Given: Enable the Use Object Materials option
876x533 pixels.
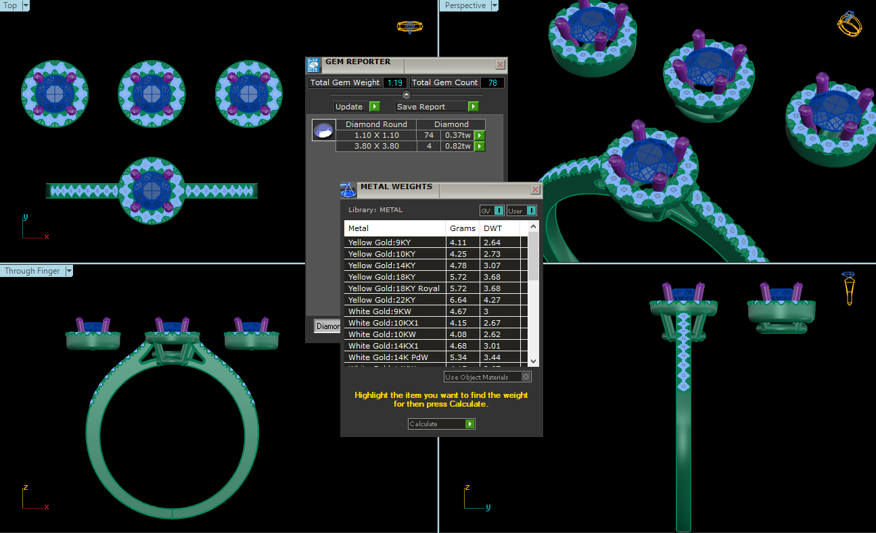Looking at the screenshot, I should (526, 377).
